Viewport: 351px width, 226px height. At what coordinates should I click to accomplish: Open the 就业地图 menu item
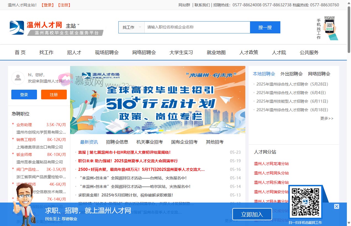pos(216,52)
